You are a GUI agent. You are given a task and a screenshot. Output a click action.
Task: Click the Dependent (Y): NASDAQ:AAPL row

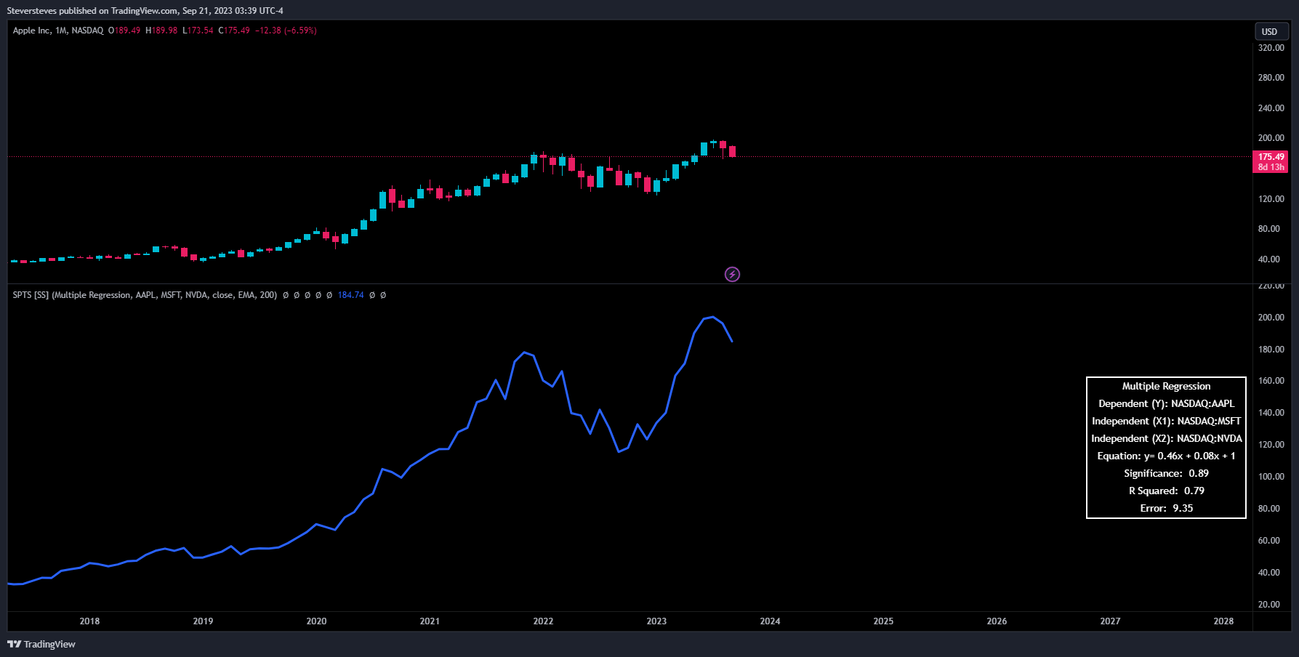pyautogui.click(x=1166, y=403)
